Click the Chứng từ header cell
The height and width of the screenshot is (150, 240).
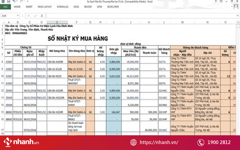click(x=26, y=47)
